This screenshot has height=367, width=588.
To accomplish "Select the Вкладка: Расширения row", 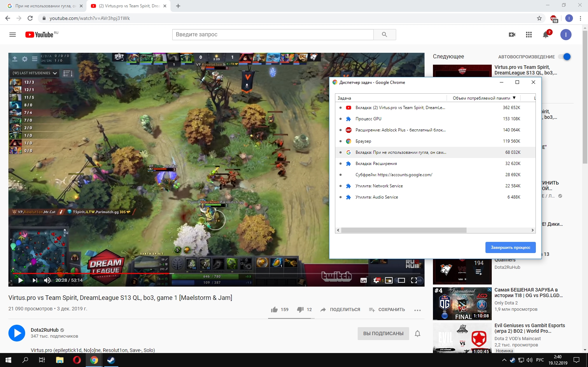I will point(435,164).
